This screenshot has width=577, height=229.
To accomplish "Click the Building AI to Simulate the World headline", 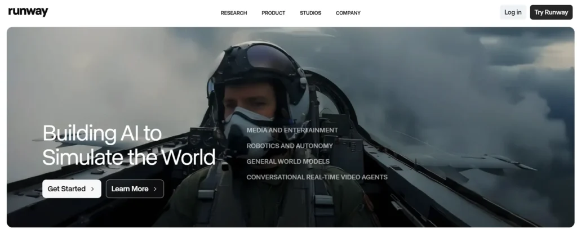I will pyautogui.click(x=128, y=145).
